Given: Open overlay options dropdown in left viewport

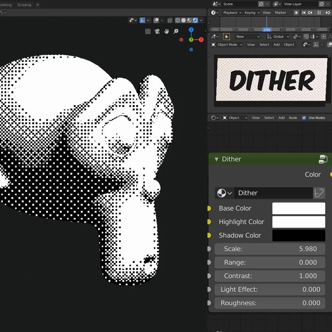Looking at the screenshot, I should coord(162,20).
